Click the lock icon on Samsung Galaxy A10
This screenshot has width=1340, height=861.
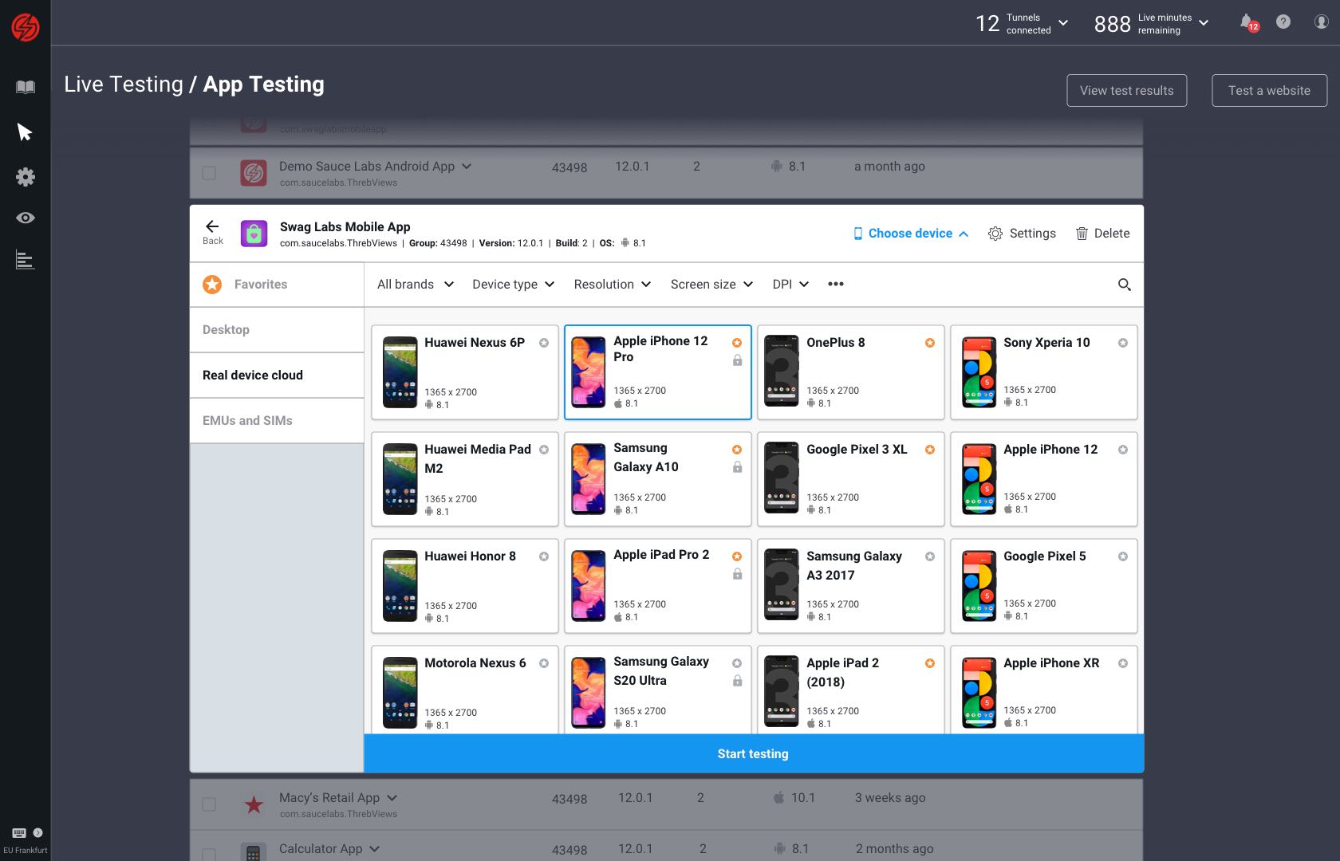point(737,467)
